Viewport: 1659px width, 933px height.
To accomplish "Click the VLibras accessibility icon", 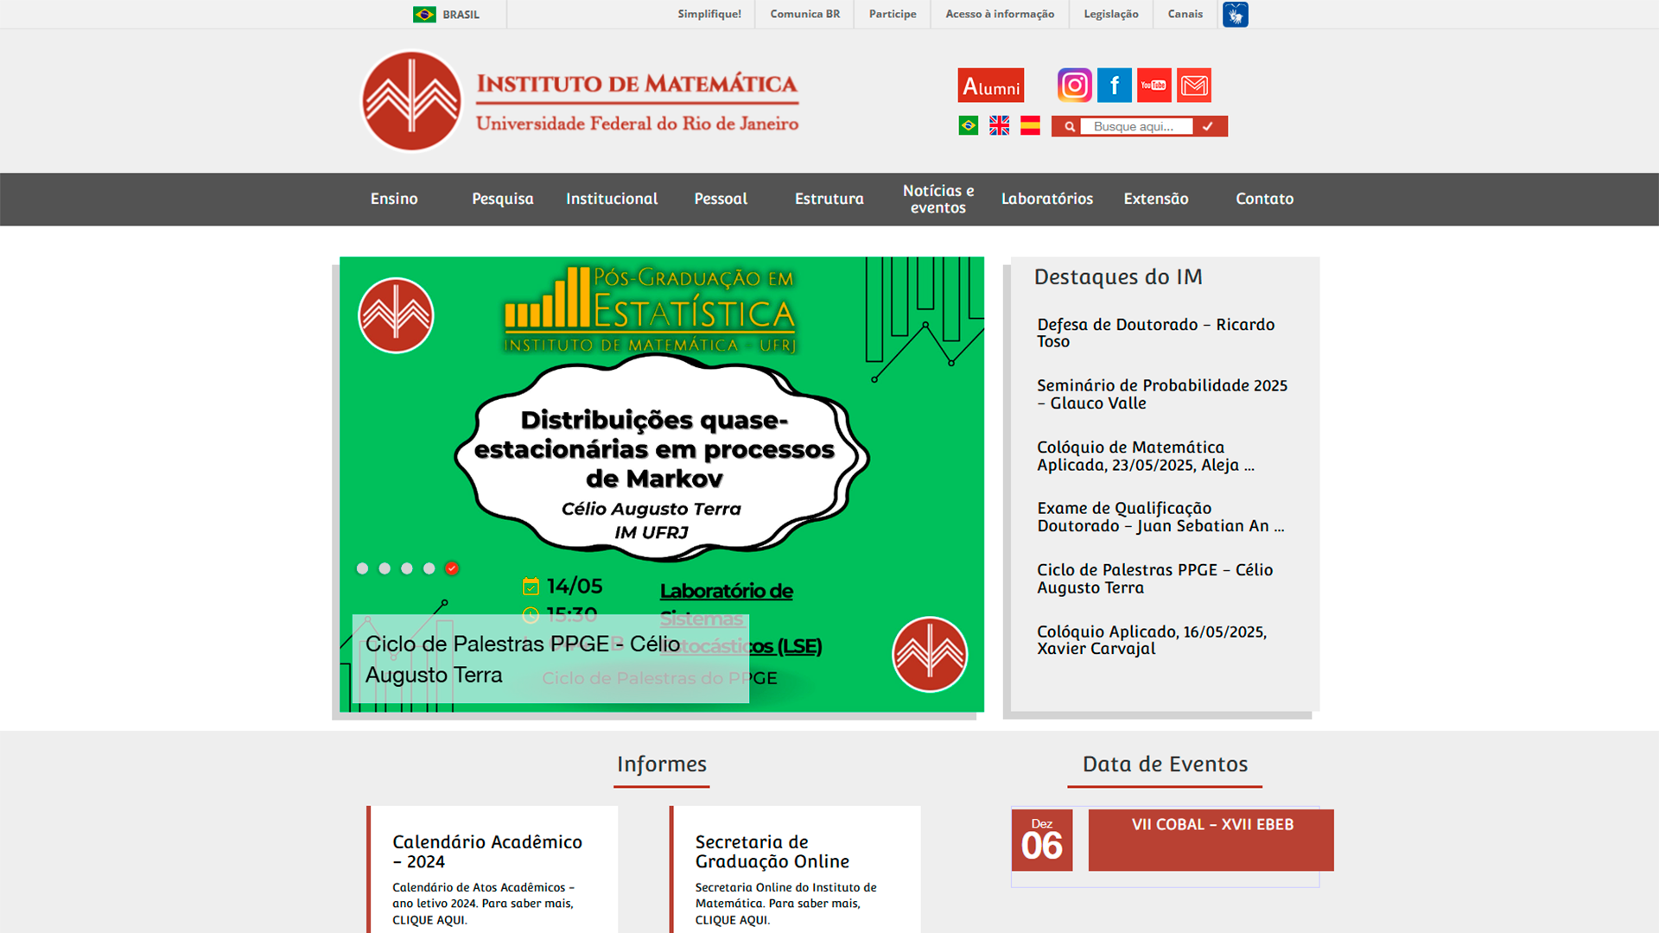I will [x=1235, y=14].
